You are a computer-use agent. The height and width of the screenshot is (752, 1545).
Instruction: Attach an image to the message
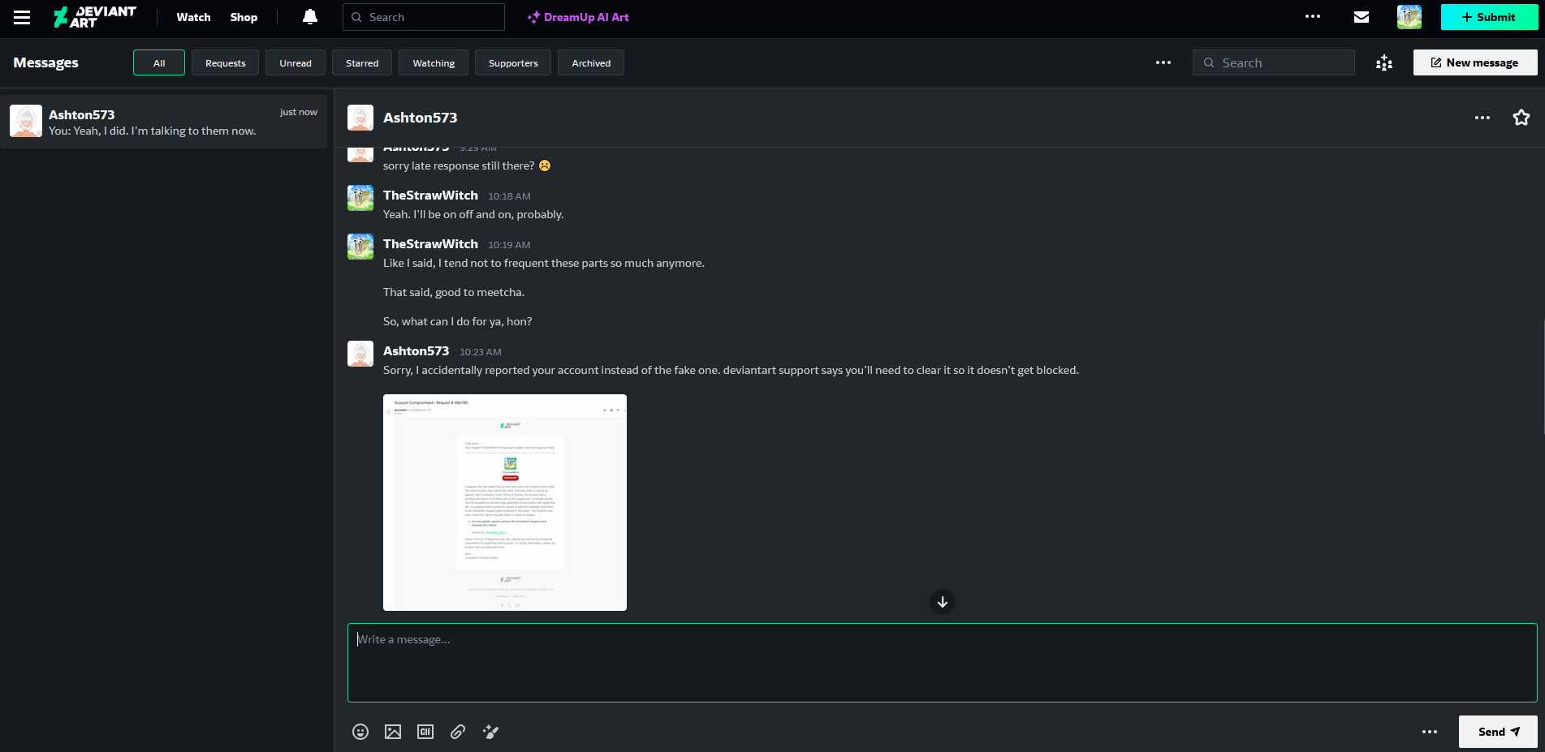tap(393, 732)
